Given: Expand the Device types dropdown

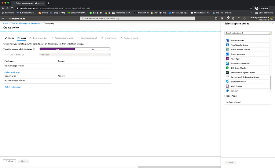Looking at the screenshot, I should click(x=75, y=55).
